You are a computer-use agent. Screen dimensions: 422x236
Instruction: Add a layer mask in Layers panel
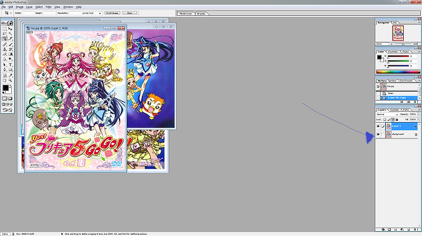pos(389,230)
